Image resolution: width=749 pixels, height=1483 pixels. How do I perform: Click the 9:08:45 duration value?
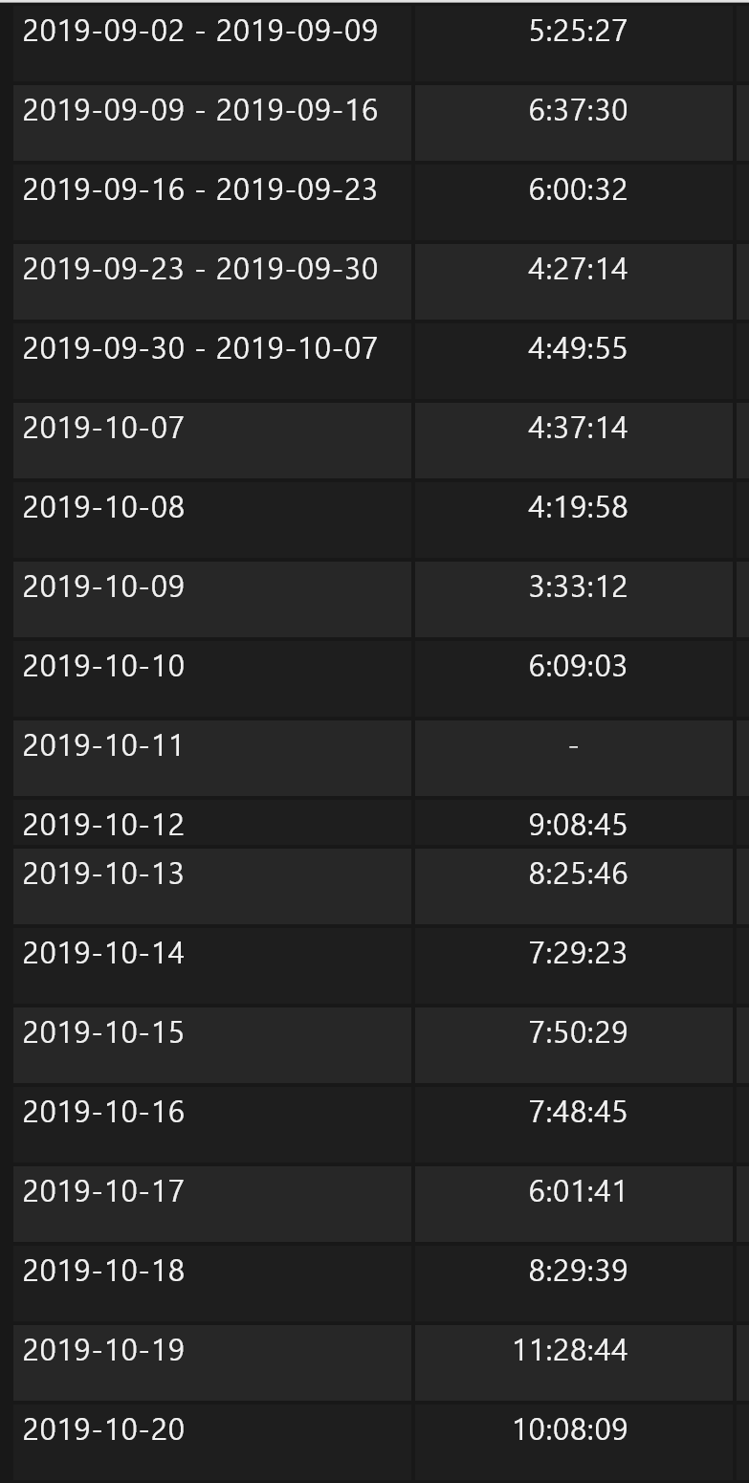click(x=577, y=825)
